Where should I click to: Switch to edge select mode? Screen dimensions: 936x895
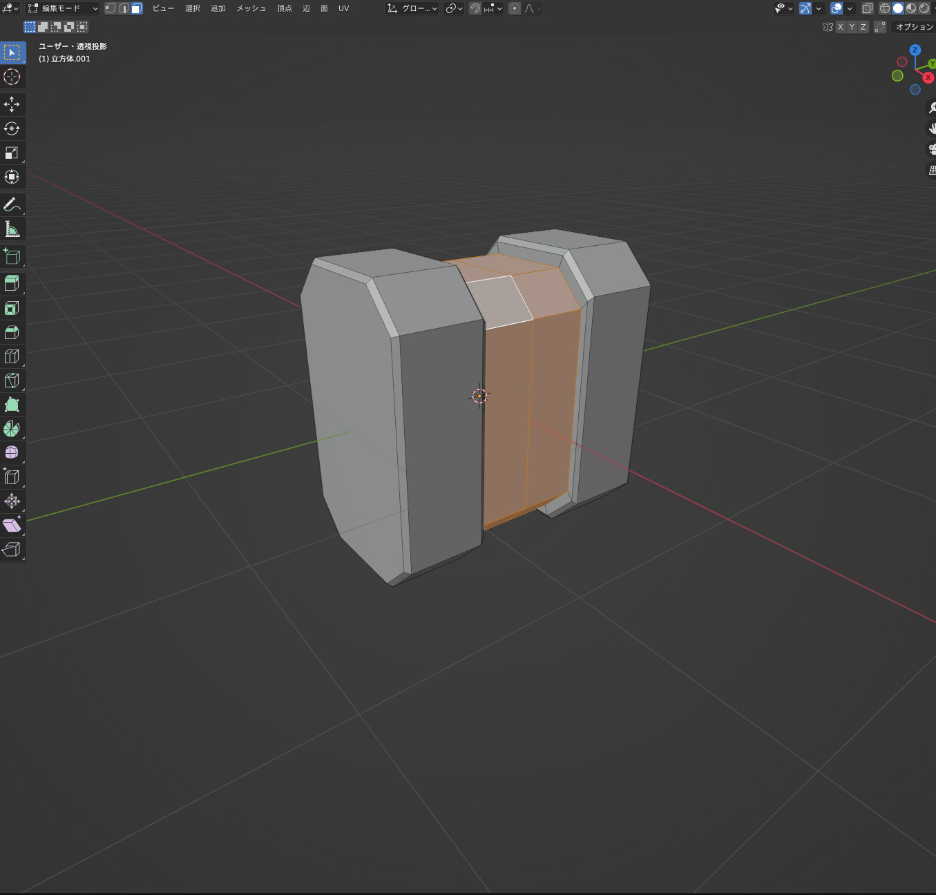(x=123, y=8)
